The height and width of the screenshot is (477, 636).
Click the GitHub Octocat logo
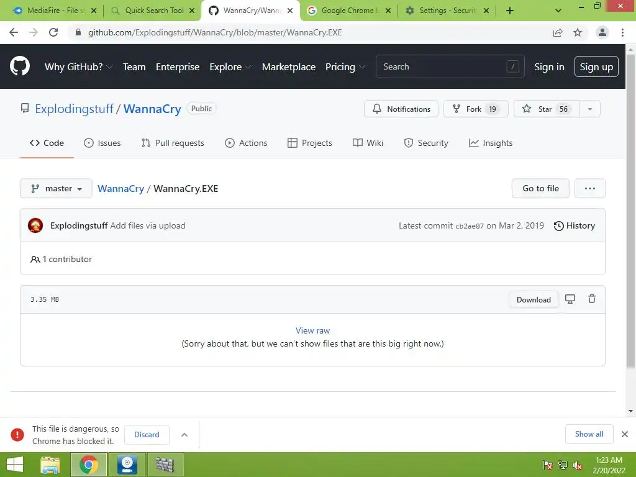click(x=19, y=66)
